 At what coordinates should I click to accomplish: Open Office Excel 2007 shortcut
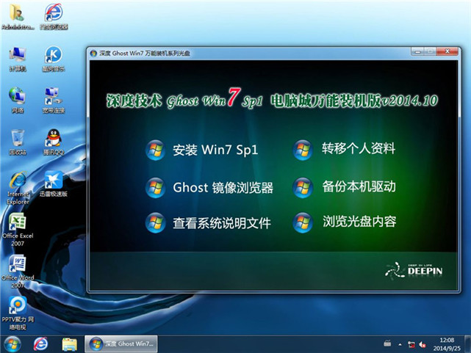click(18, 230)
